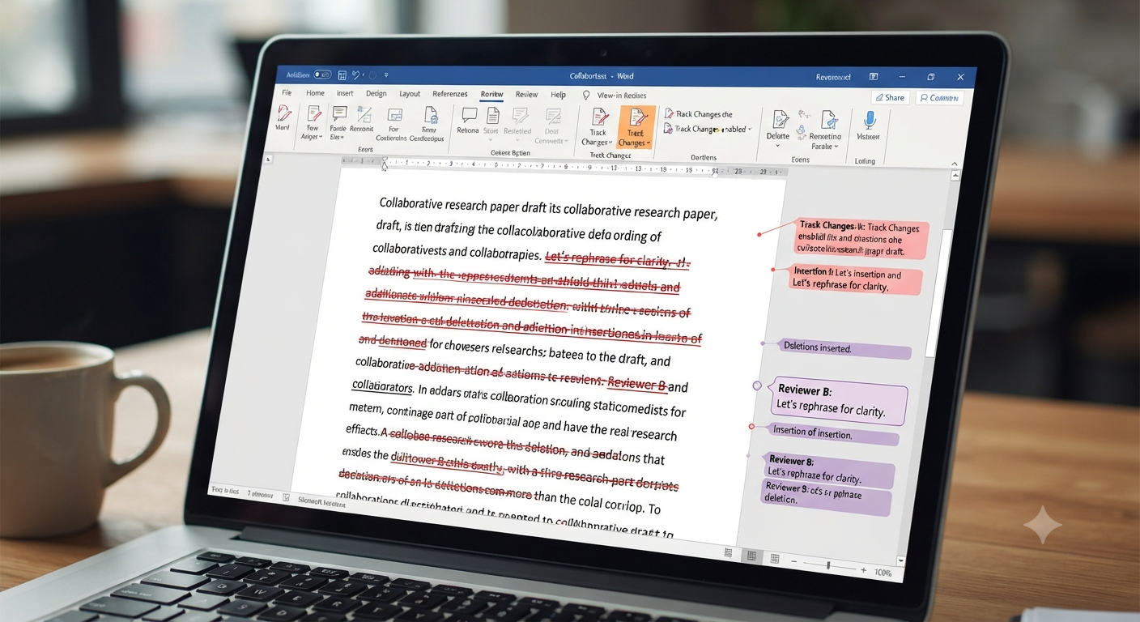Image resolution: width=1140 pixels, height=622 pixels.
Task: Click the Reveronxel account name in title bar
Action: [833, 77]
